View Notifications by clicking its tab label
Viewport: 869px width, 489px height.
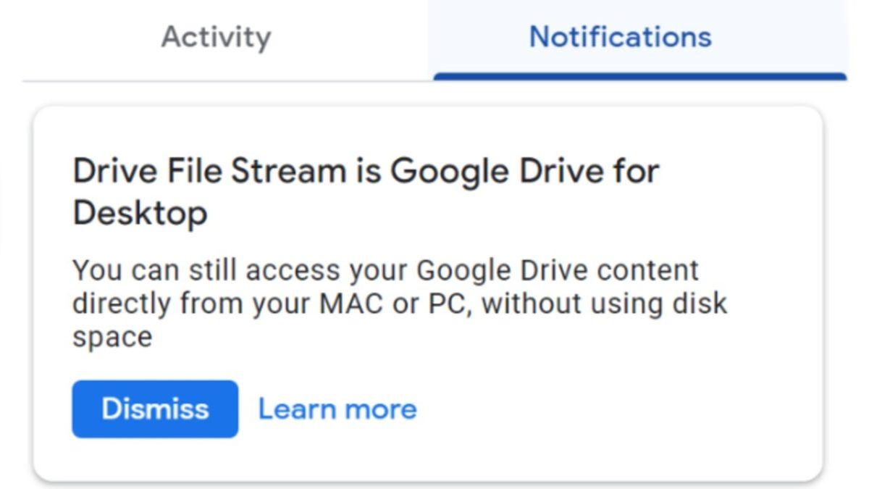(621, 36)
